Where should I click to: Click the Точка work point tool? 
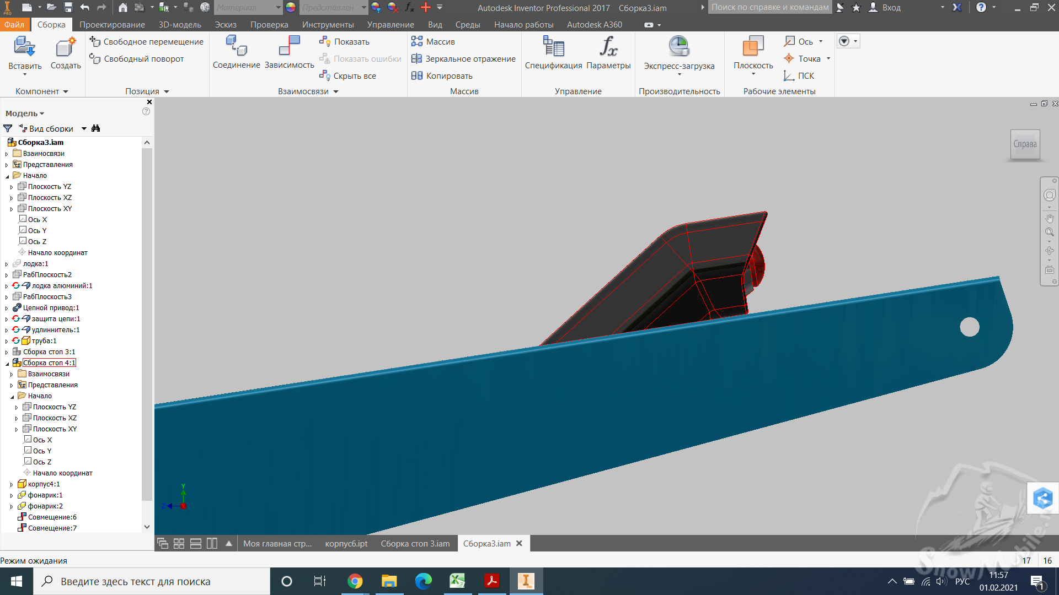803,59
